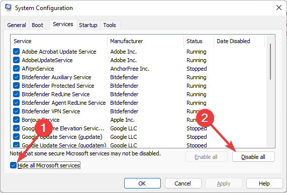Select the Services tab

point(63,24)
